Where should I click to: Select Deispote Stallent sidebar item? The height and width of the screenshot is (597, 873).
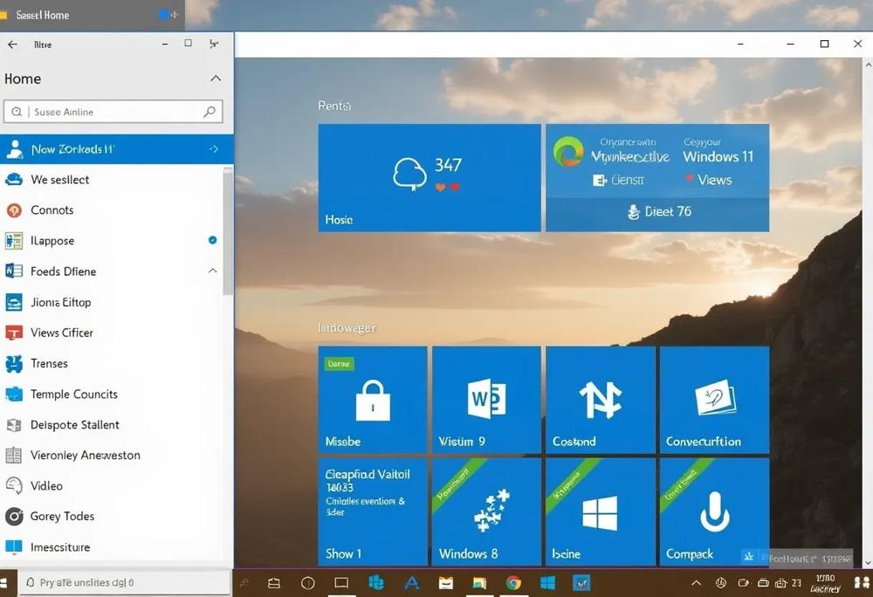click(112, 424)
